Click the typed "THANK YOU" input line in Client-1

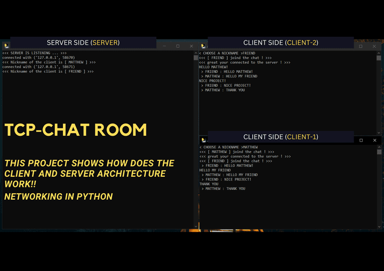click(x=209, y=184)
